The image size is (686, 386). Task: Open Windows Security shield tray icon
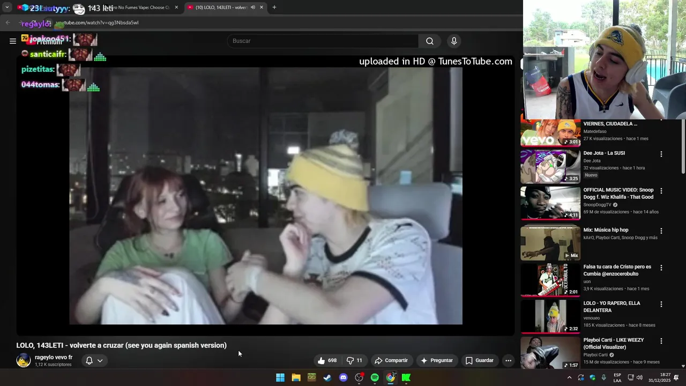pos(592,377)
